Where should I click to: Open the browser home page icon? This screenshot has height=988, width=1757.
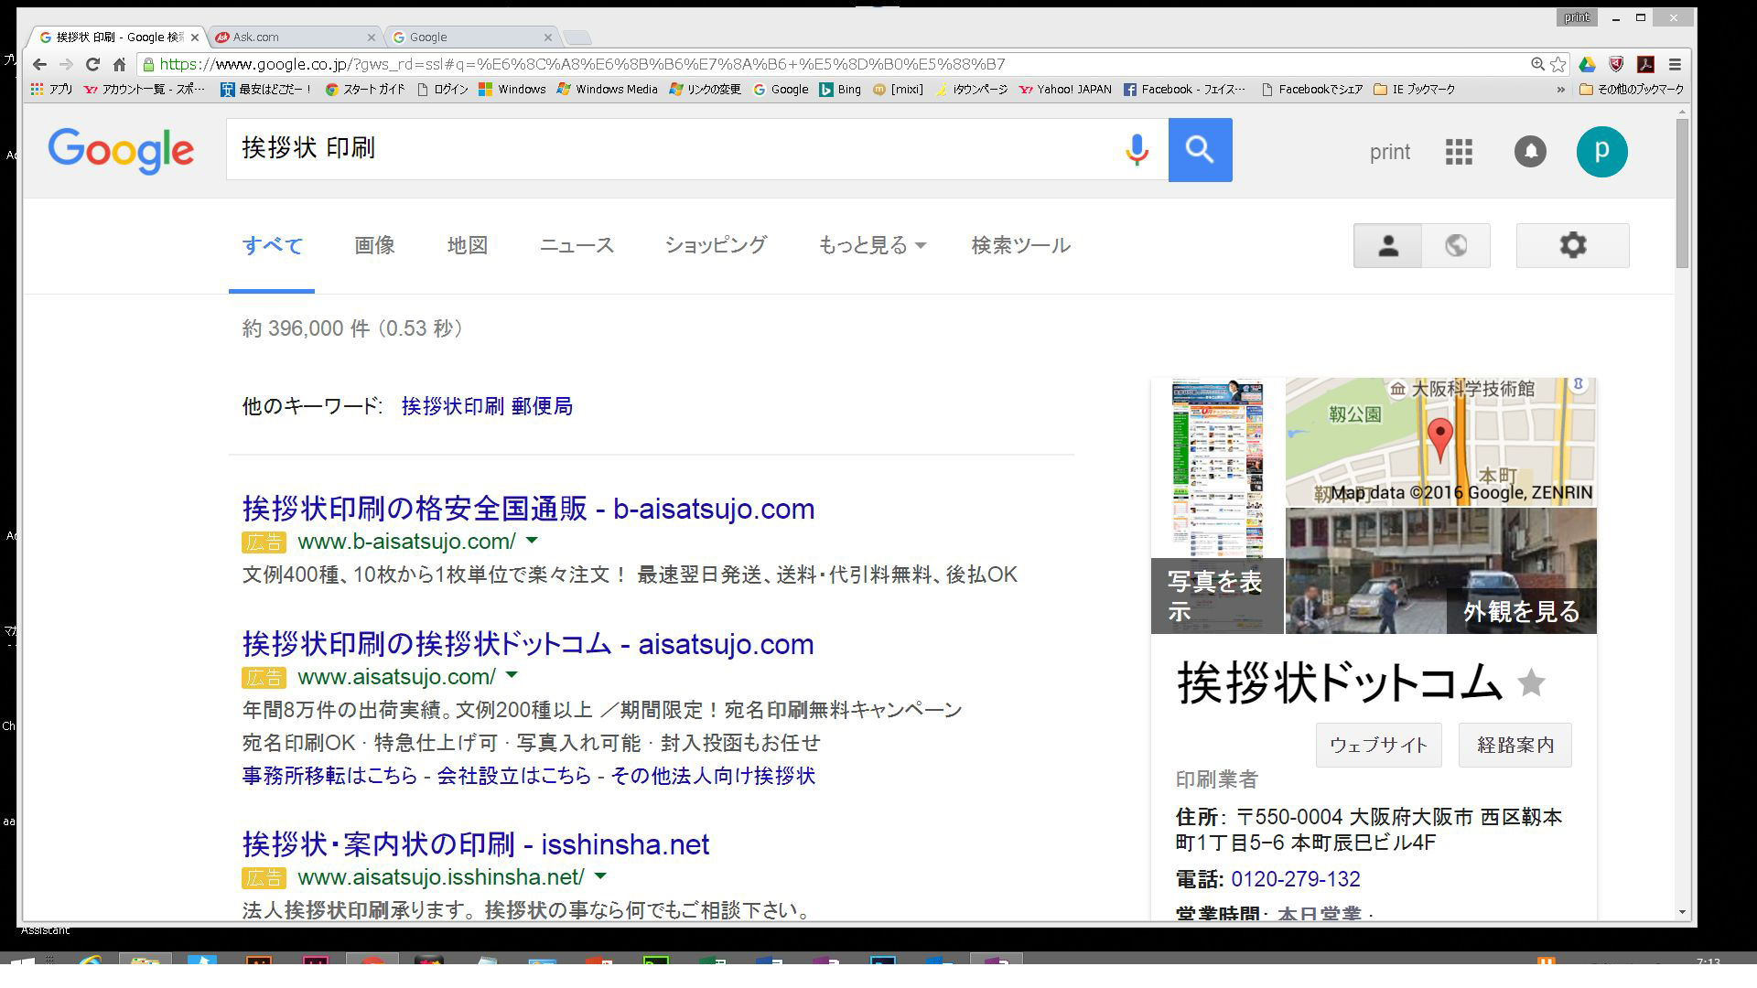click(119, 64)
